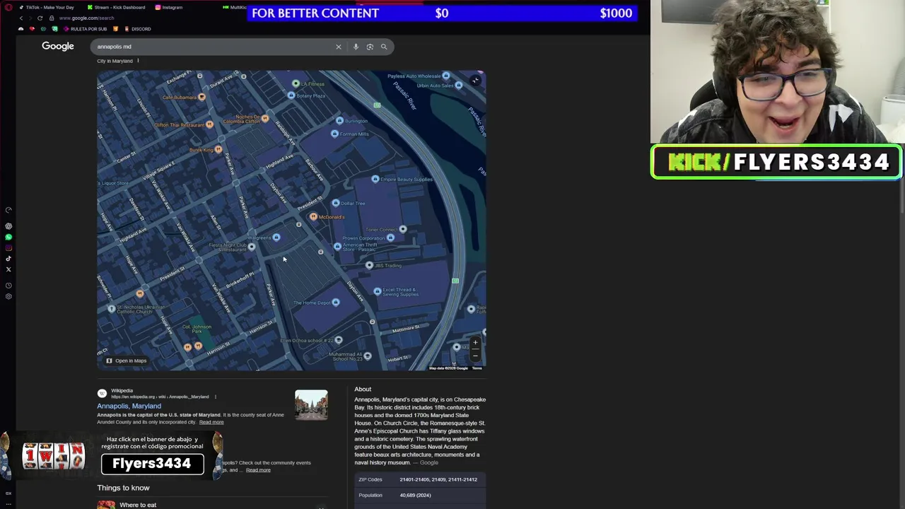Select Burek King restaurant marker
Viewport: 905px width, 509px height.
[218, 149]
